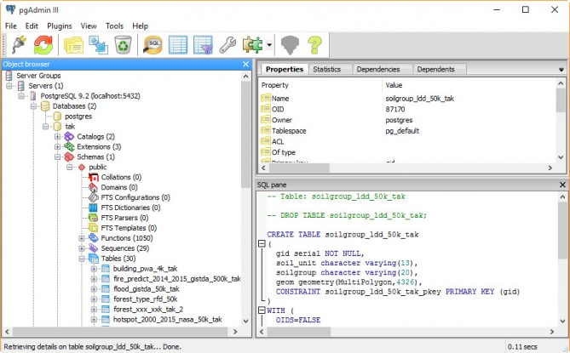The height and width of the screenshot is (353, 570).
Task: Collapse the Databases (2) node
Action: (x=33, y=106)
